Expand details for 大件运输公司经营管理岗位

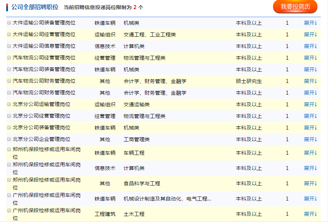(311, 35)
